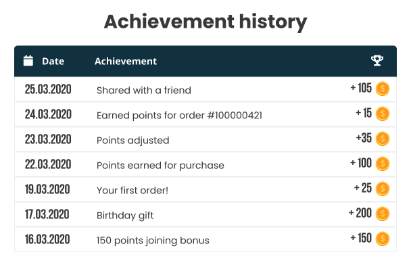Click the trophy icon in header
This screenshot has width=411, height=265.
coord(377,61)
